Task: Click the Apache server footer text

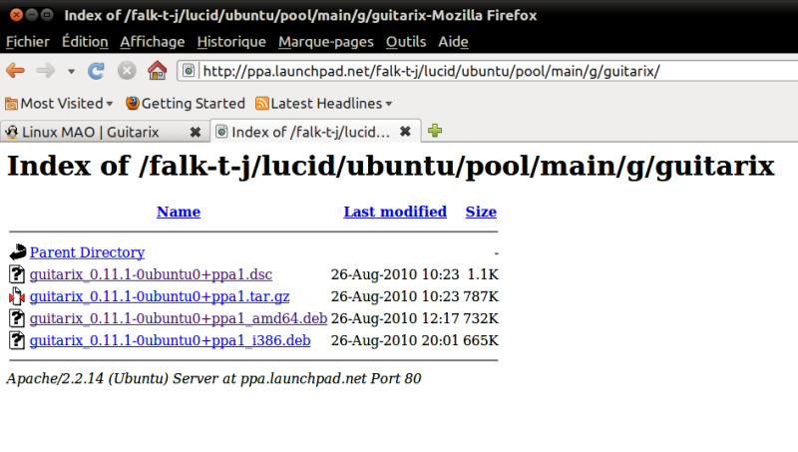Action: 213,379
